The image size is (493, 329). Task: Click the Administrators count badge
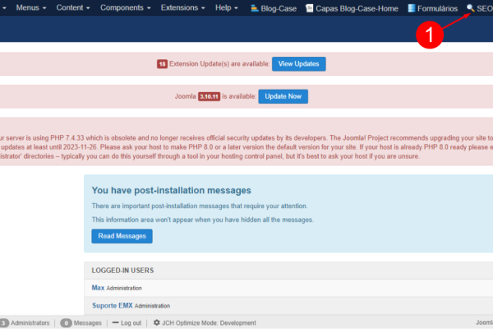(3, 323)
